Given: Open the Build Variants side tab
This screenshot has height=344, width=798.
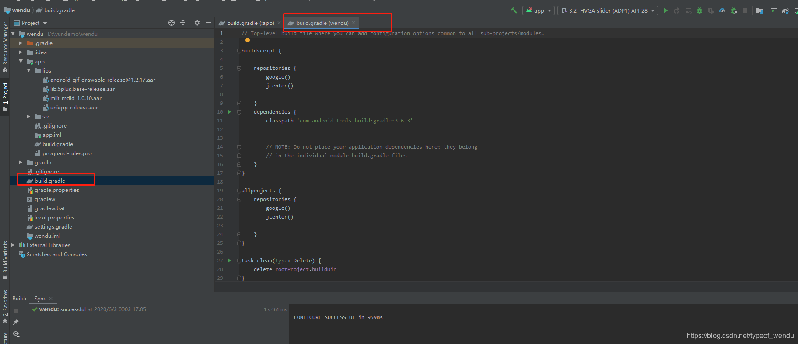Looking at the screenshot, I should [x=5, y=261].
